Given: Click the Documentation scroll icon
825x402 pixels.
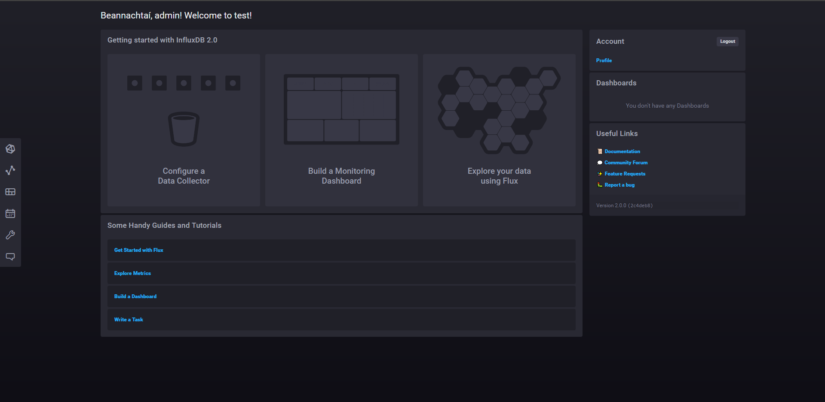Looking at the screenshot, I should point(600,151).
